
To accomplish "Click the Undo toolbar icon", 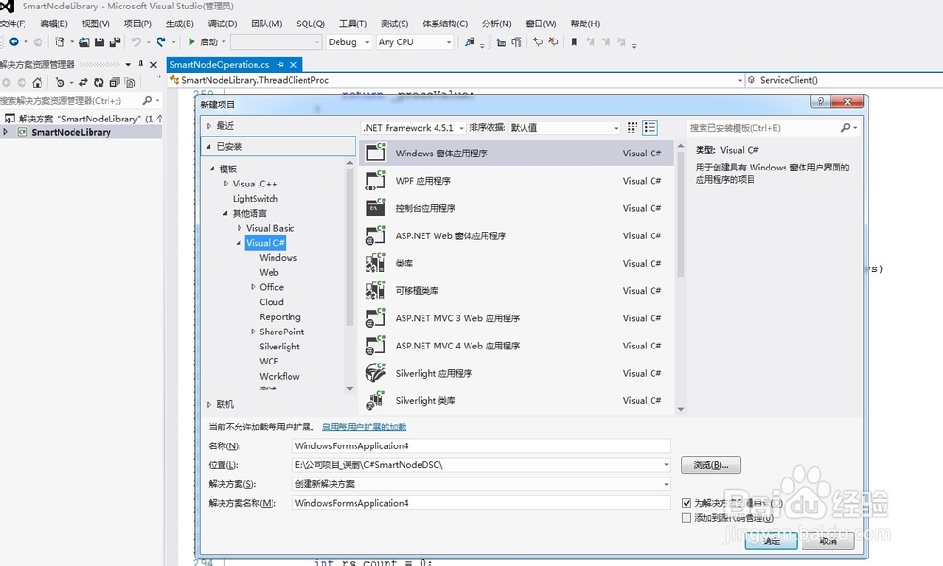I will coord(136,42).
